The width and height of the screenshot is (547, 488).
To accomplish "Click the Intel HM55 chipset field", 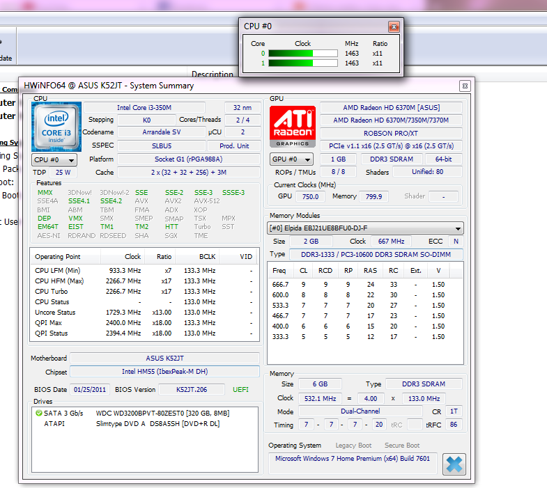I will [164, 372].
